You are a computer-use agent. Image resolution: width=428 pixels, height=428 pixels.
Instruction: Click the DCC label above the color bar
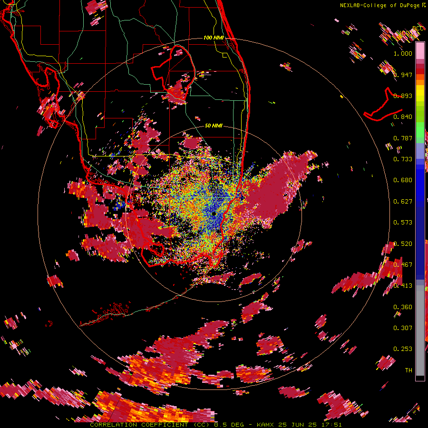pos(418,29)
